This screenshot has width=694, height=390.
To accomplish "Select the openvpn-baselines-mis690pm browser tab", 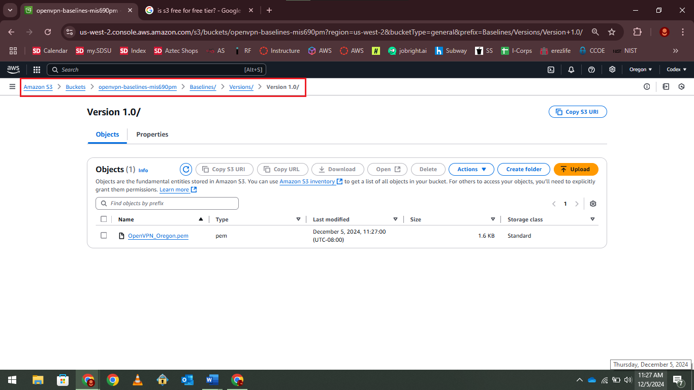I will point(78,10).
